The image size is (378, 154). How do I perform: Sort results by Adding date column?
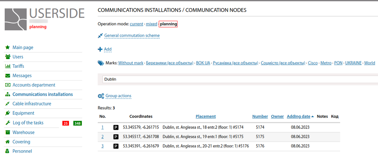[x=298, y=116]
